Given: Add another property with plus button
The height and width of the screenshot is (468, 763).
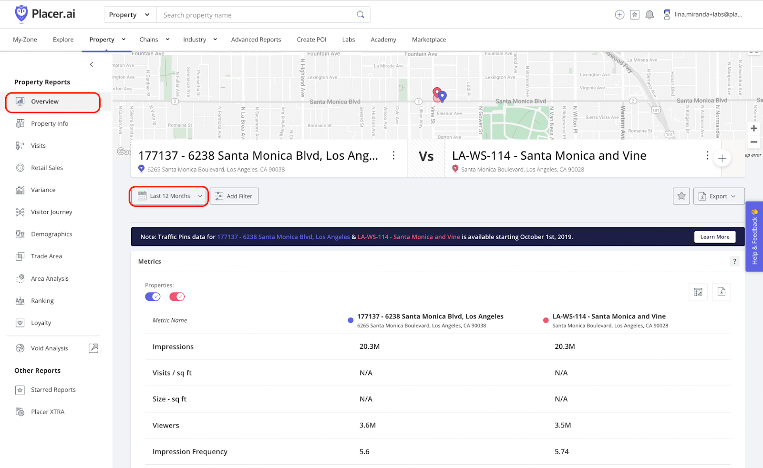Looking at the screenshot, I should [722, 159].
